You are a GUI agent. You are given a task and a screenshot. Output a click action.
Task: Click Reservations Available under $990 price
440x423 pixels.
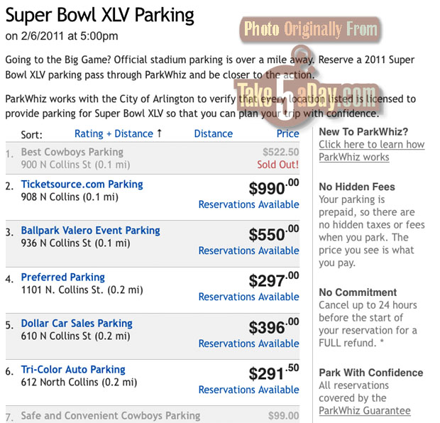click(x=248, y=204)
